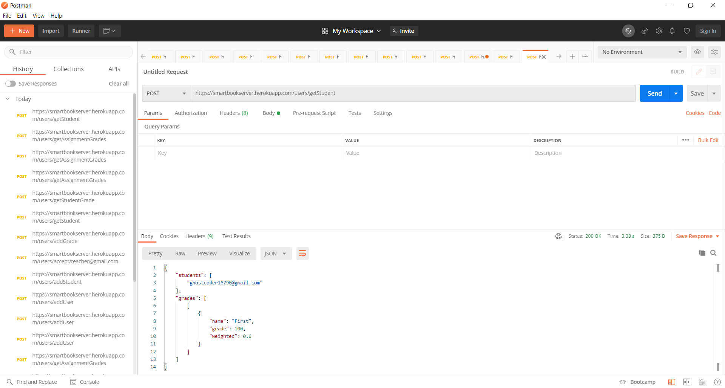This screenshot has height=388, width=725.
Task: Click the request URL field
Action: [x=413, y=93]
